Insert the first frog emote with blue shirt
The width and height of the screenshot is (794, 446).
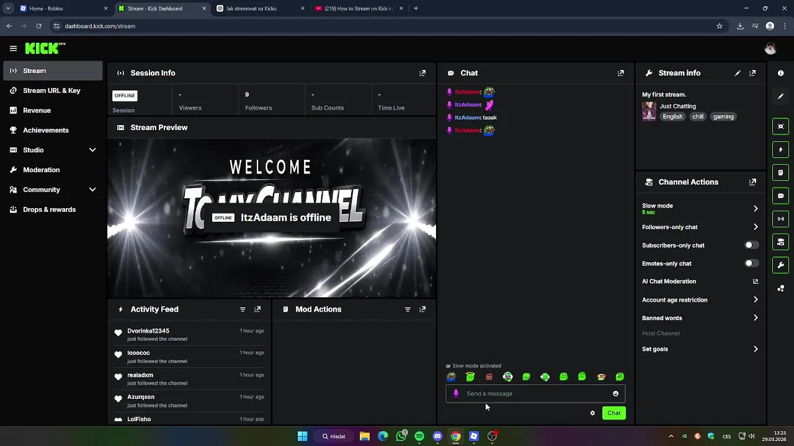click(x=452, y=377)
